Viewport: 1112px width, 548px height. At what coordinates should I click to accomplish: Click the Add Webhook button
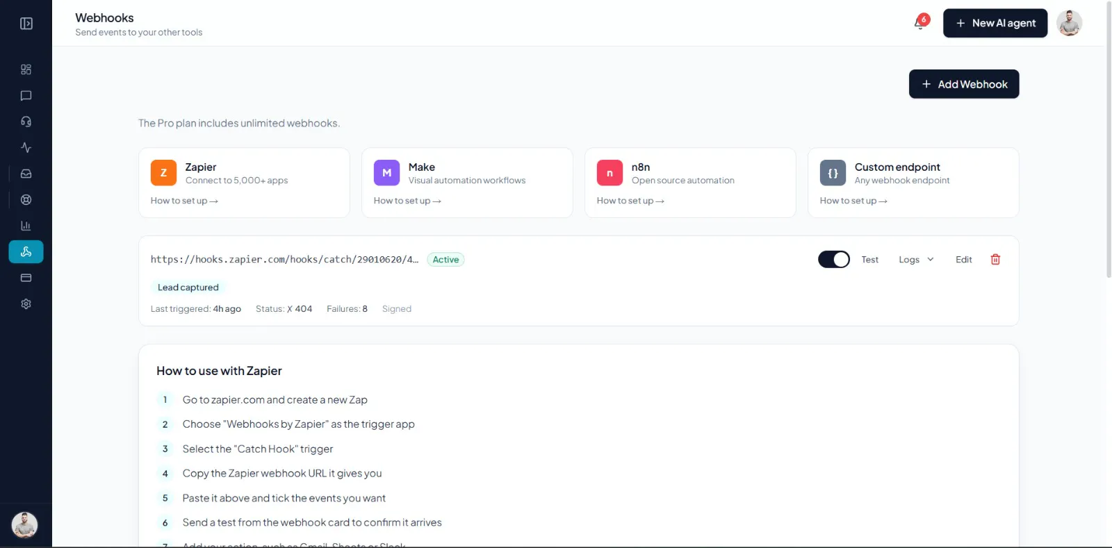[964, 84]
